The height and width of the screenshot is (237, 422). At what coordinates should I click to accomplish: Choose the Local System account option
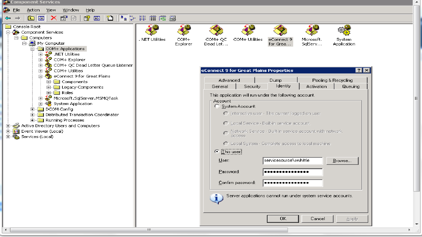point(226,143)
